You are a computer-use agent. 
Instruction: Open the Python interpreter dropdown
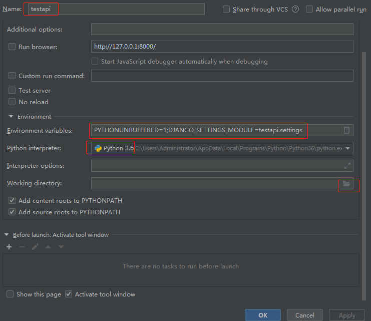pos(347,148)
